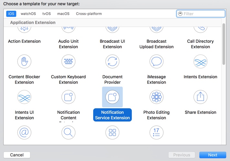Select the at-sign template icon
The width and height of the screenshot is (230, 161).
point(24,133)
